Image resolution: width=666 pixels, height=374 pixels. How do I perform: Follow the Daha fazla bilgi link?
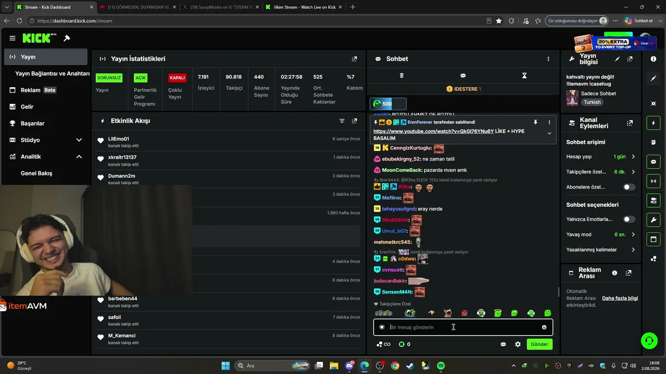pos(620,298)
